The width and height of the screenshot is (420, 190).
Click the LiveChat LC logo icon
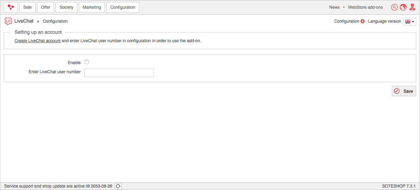point(8,21)
